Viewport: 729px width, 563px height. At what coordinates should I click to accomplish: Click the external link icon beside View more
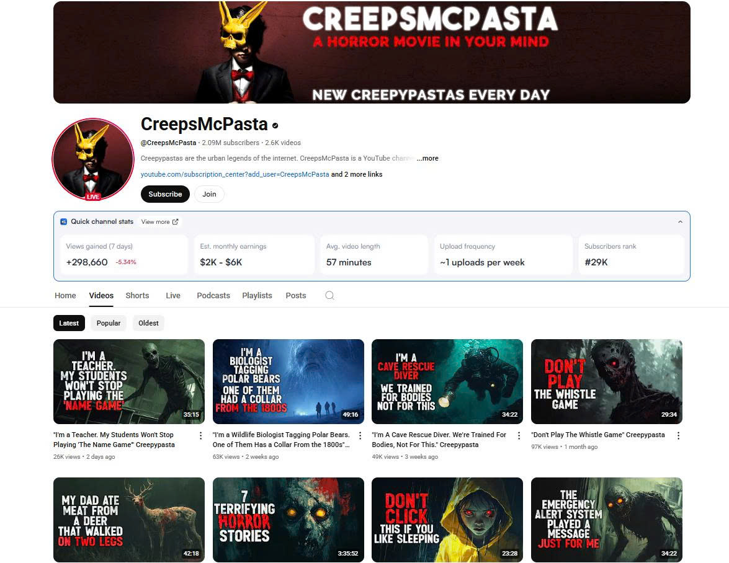click(176, 222)
